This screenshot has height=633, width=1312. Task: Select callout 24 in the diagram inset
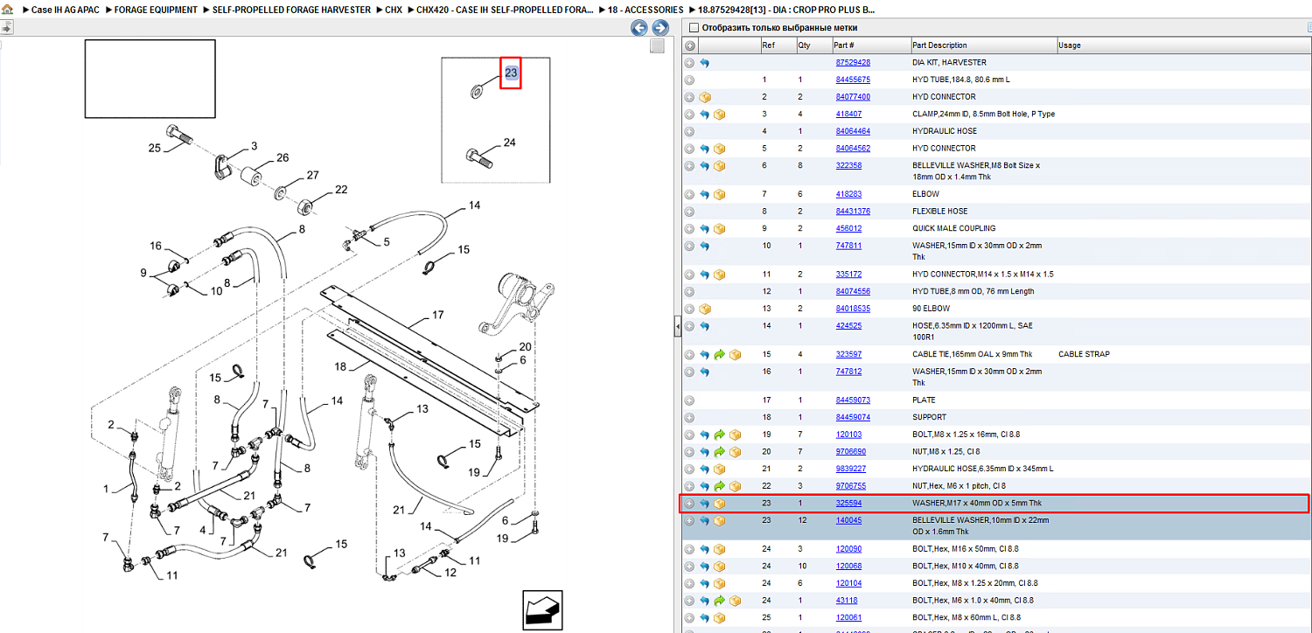click(x=509, y=143)
